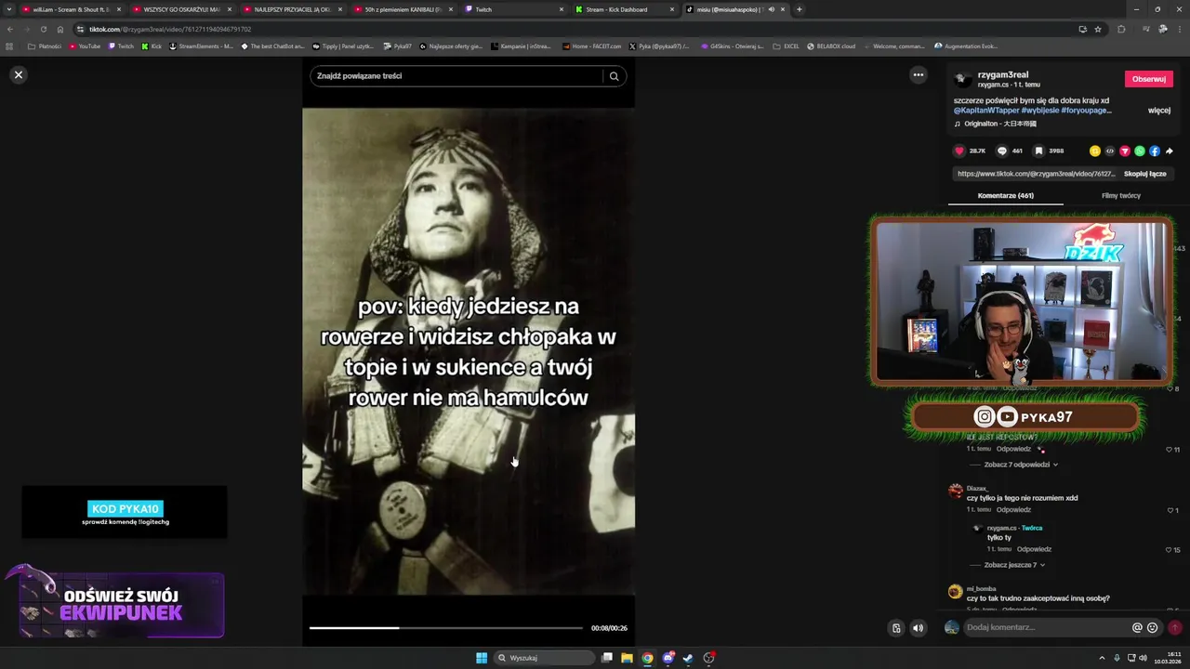Click the red send-to-friends icon
The width and height of the screenshot is (1190, 669).
pos(1124,151)
